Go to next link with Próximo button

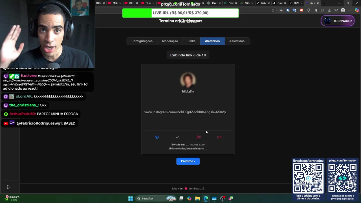pos(188,161)
